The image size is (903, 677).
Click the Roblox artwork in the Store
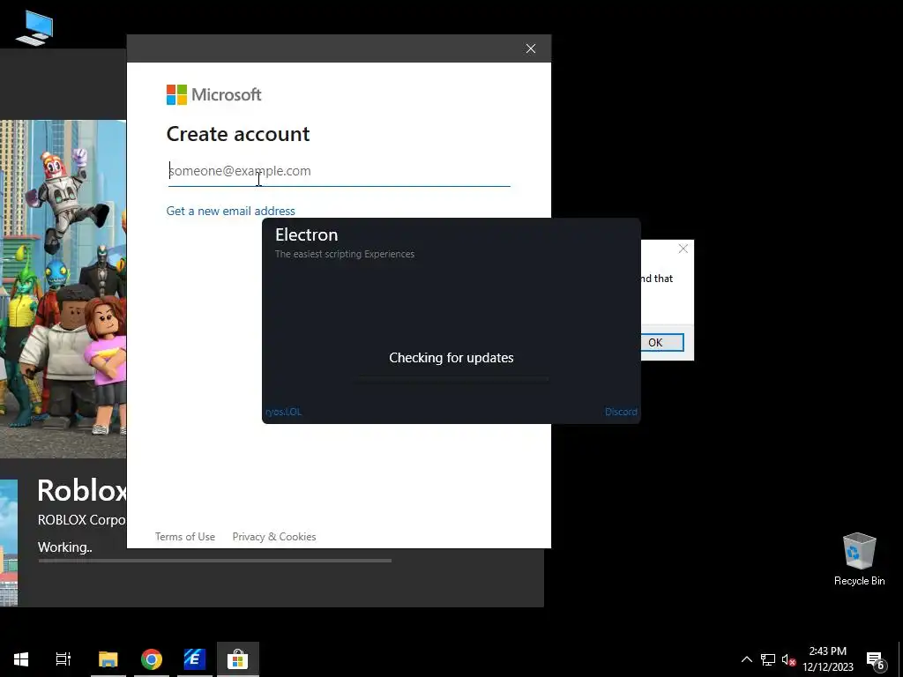tap(63, 289)
